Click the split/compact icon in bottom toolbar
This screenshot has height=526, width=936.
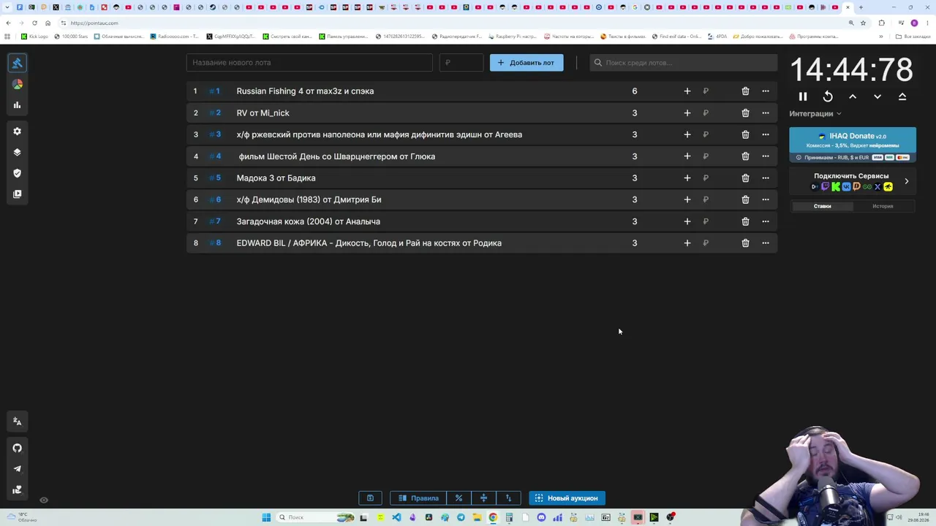pos(483,498)
